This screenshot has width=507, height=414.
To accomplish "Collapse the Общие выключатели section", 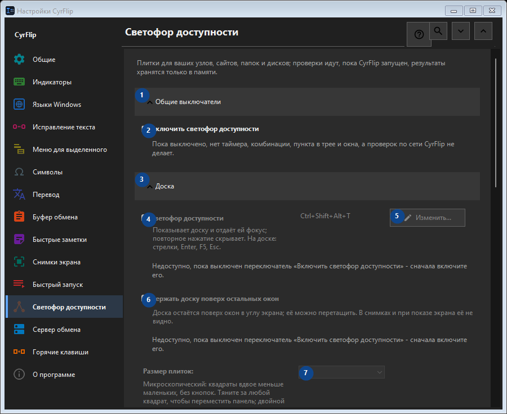I will point(307,102).
